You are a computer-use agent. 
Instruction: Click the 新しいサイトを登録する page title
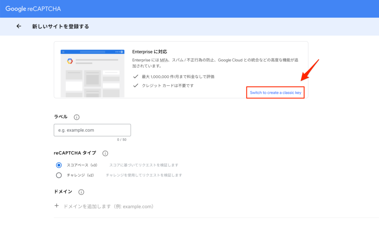point(60,26)
